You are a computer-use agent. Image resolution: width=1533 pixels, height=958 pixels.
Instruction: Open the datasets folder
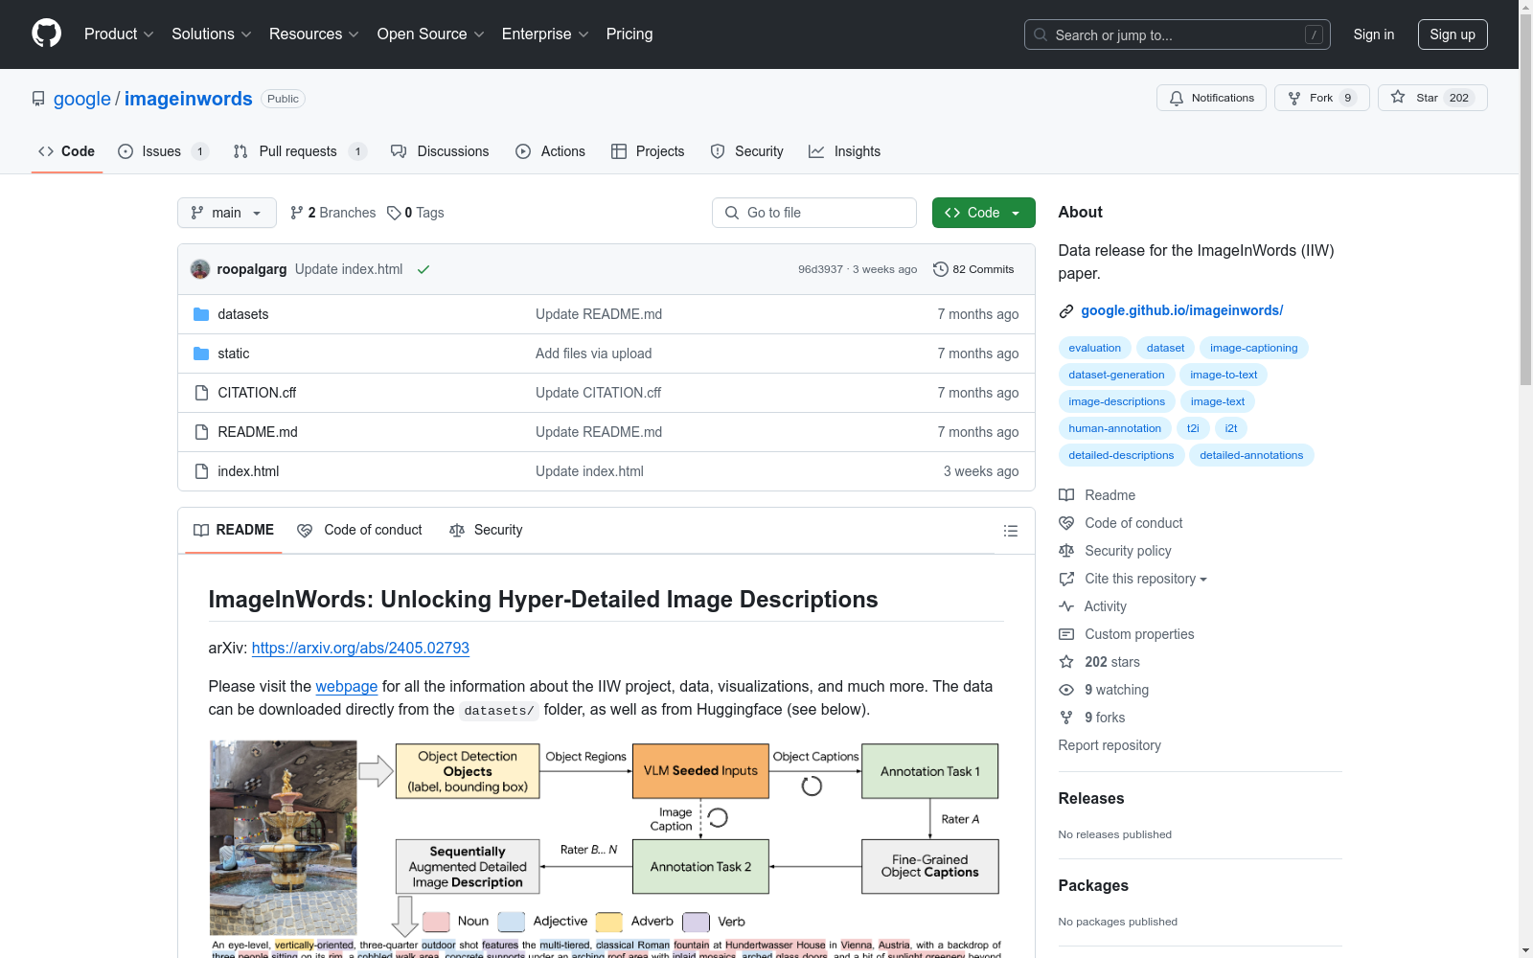click(243, 314)
